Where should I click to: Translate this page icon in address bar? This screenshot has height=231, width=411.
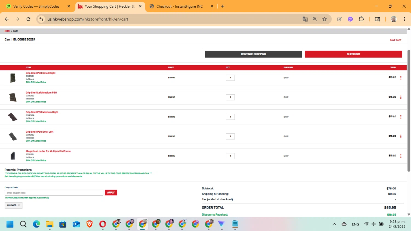click(305, 19)
